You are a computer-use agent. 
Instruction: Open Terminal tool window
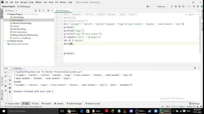[x=59, y=104]
